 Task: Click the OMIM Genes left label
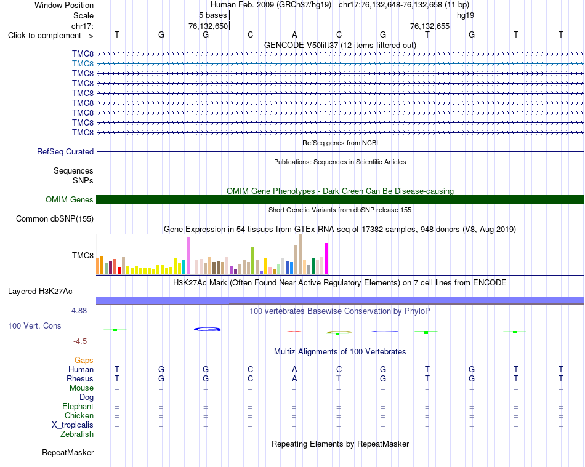point(69,199)
